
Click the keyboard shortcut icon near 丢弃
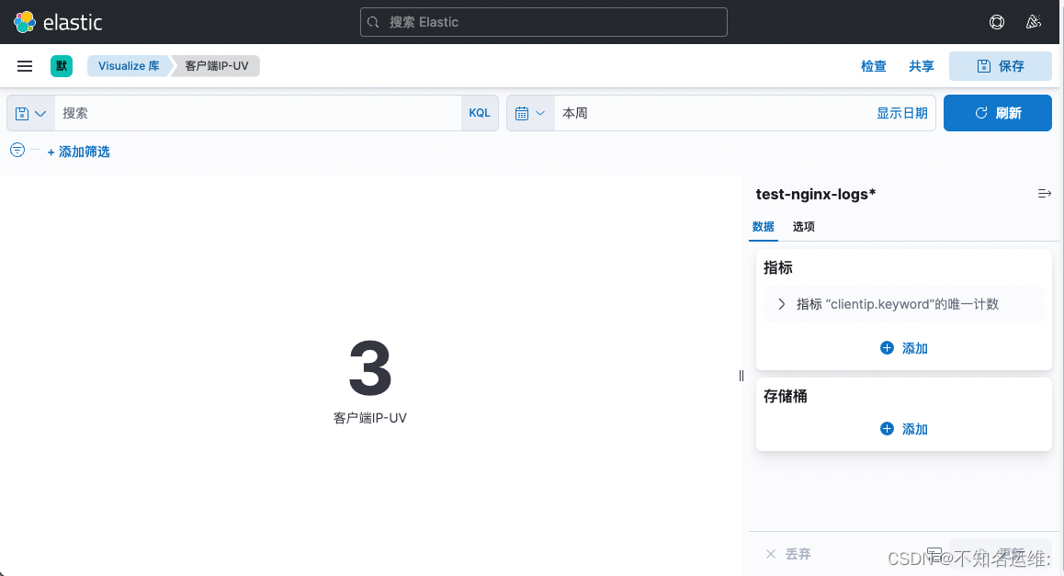pos(934,553)
